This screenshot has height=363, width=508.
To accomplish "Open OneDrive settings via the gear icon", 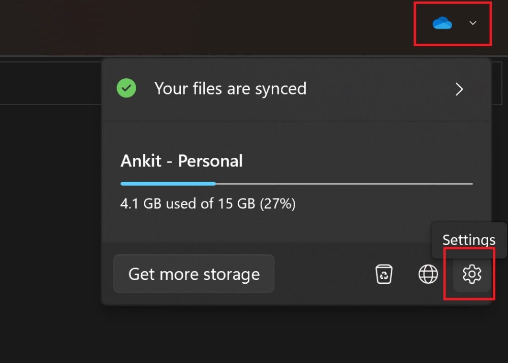I will point(472,274).
